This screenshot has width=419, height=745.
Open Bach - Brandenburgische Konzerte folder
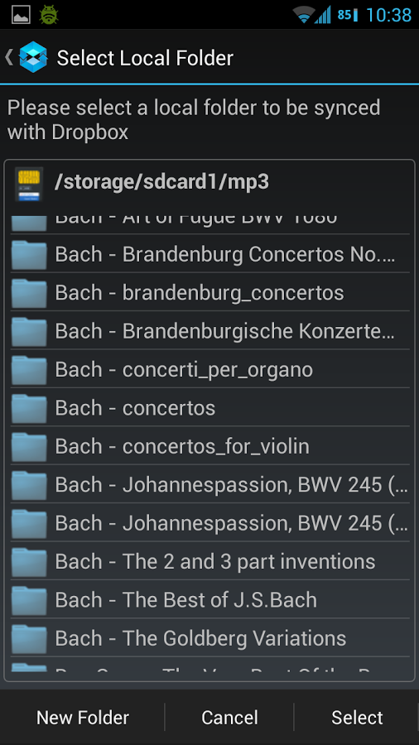pos(210,331)
